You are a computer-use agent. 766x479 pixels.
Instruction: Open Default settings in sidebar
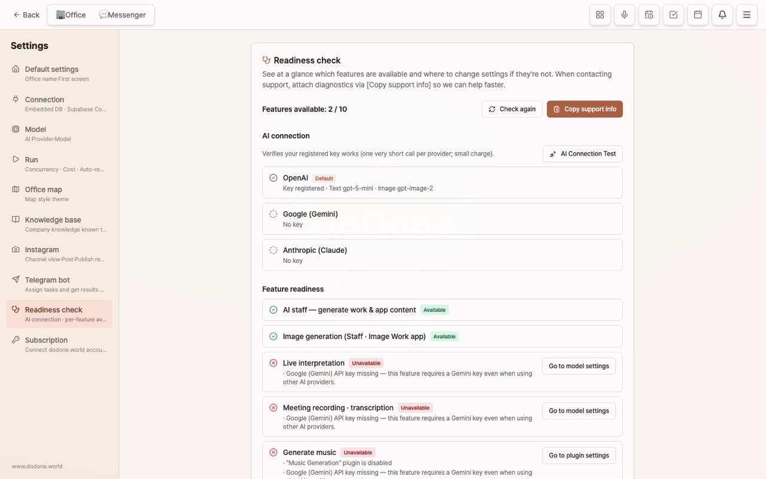tap(59, 74)
